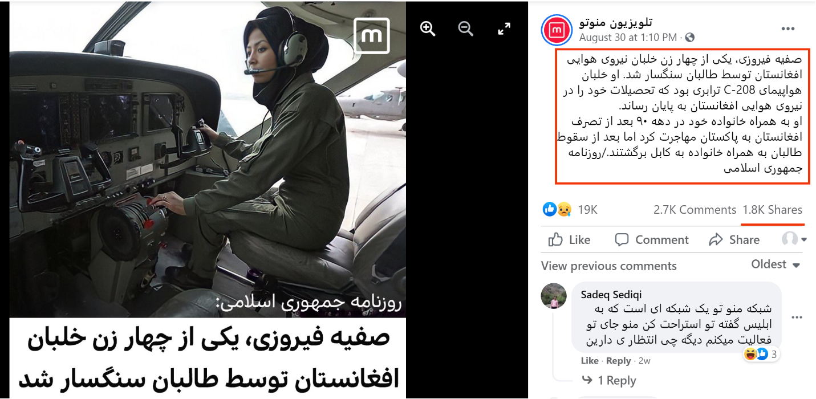This screenshot has height=399, width=816.
Task: View the 1.8K Shares list
Action: 773,210
